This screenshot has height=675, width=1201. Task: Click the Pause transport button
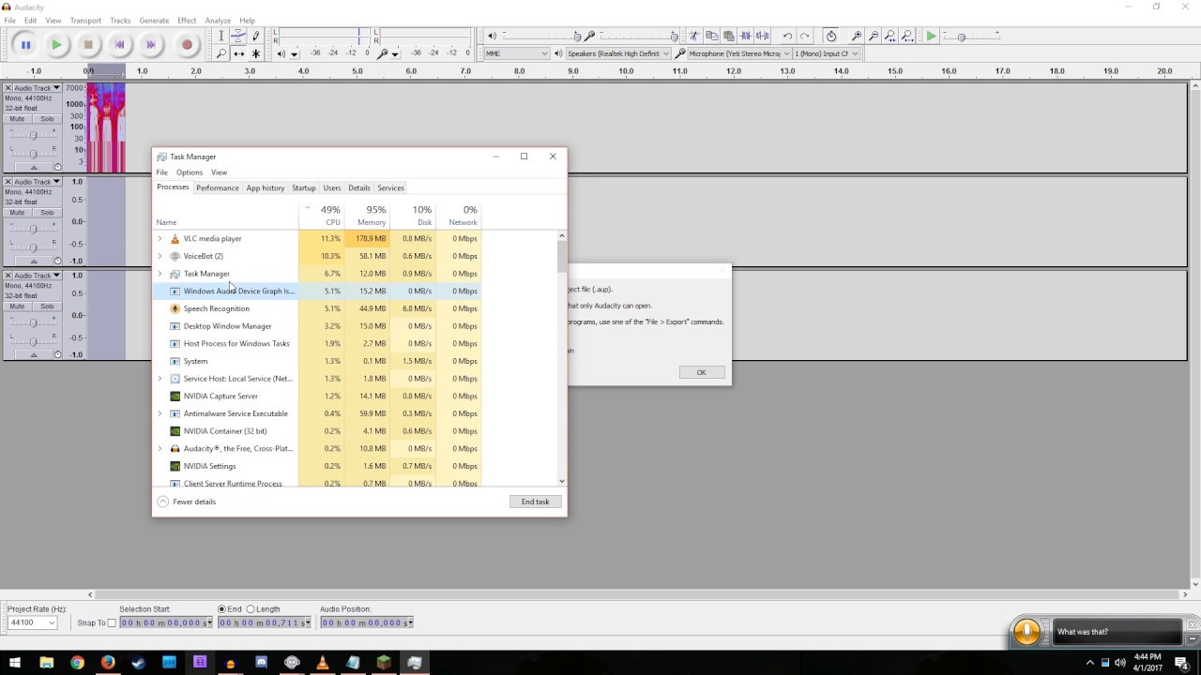coord(25,44)
